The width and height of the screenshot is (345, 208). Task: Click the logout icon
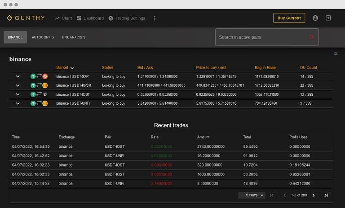328,18
